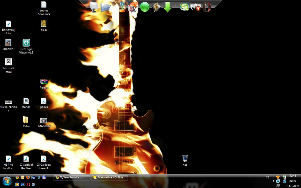Select the 01 The Landlor... MP3 file

9,163
